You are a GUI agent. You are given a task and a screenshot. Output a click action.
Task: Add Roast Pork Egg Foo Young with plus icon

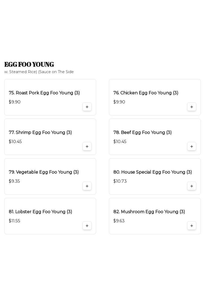(87, 107)
